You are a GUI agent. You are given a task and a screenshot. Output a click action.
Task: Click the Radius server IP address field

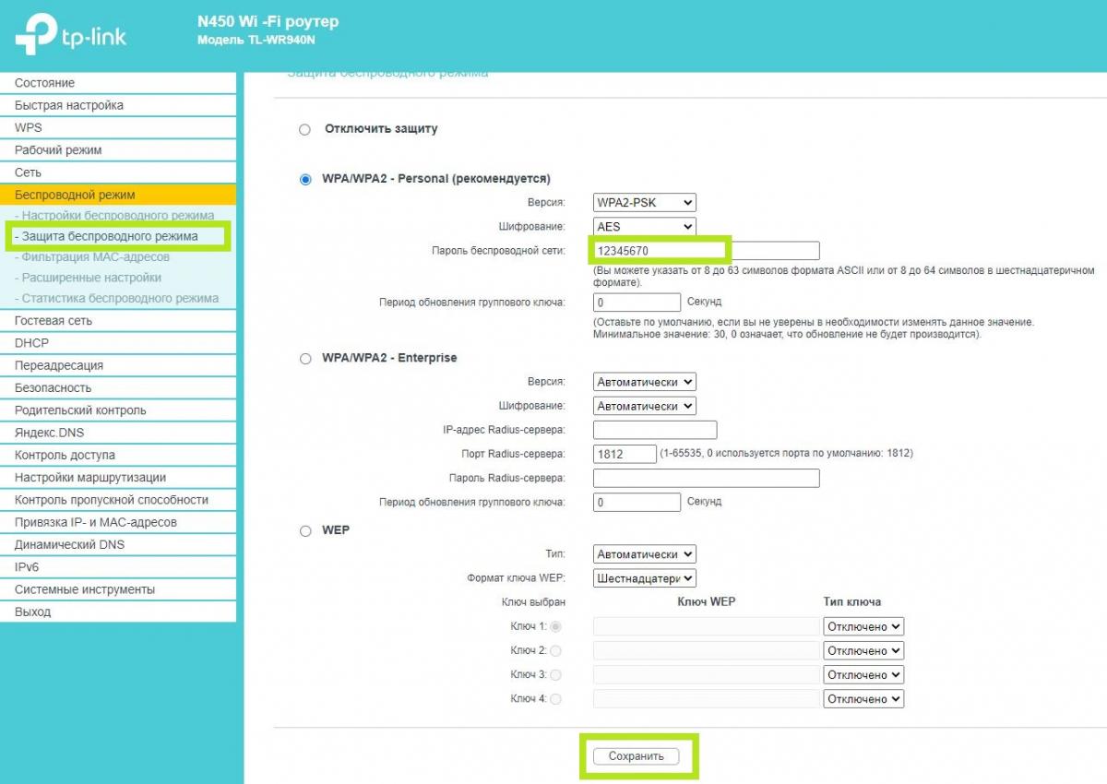[x=654, y=430]
